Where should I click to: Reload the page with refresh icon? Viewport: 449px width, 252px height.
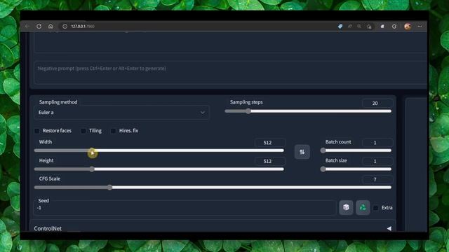tap(39, 27)
